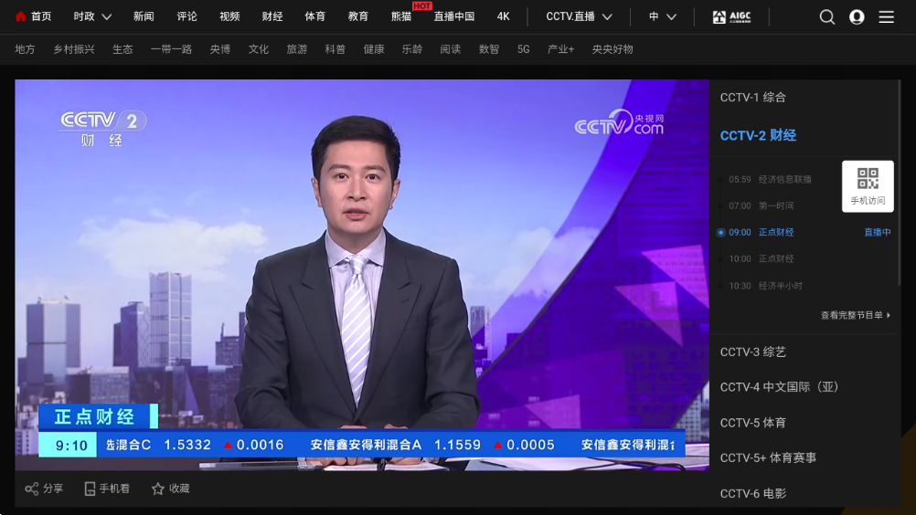
Task: Go to the 健康 section
Action: point(374,49)
